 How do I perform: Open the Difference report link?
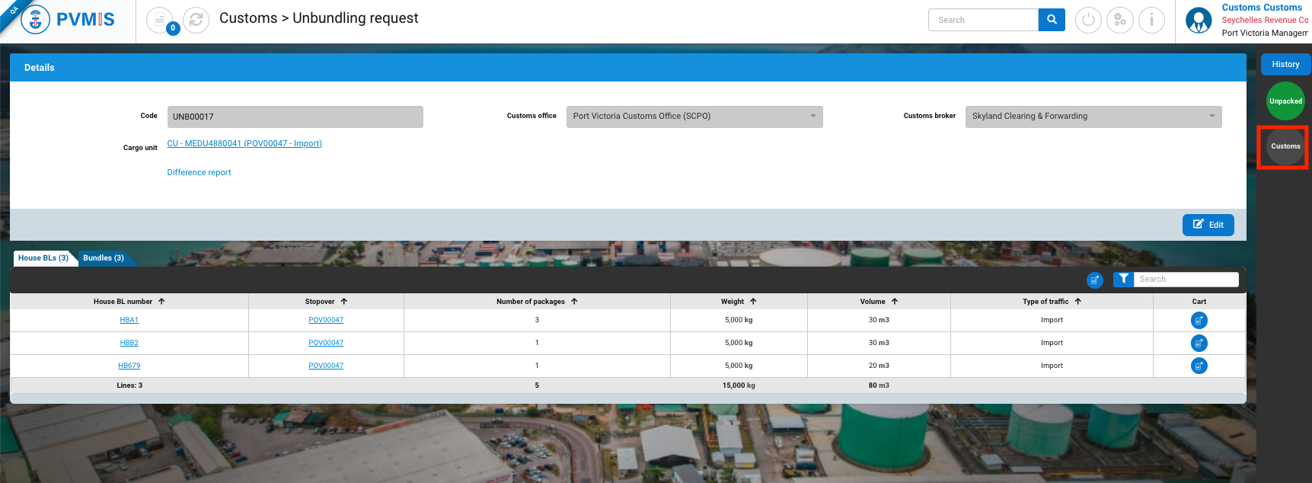click(x=199, y=173)
